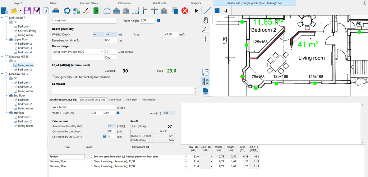
Task: Toggle the checkbox beside Width / Height fields
Action: (x=118, y=113)
